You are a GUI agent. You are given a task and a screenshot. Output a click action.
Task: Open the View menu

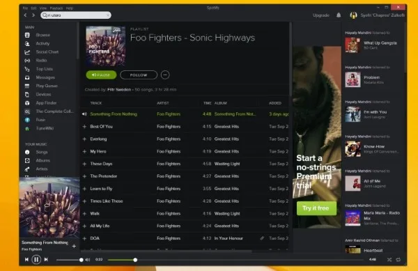43,8
